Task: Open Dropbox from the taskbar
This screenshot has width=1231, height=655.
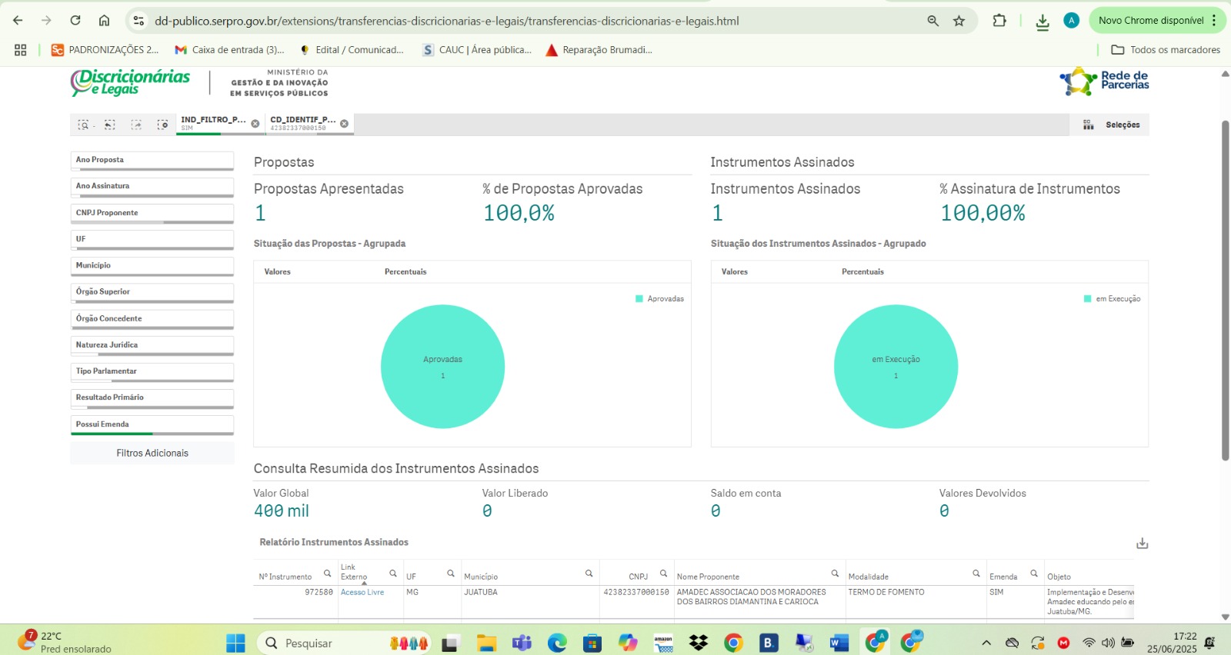Action: tap(699, 643)
